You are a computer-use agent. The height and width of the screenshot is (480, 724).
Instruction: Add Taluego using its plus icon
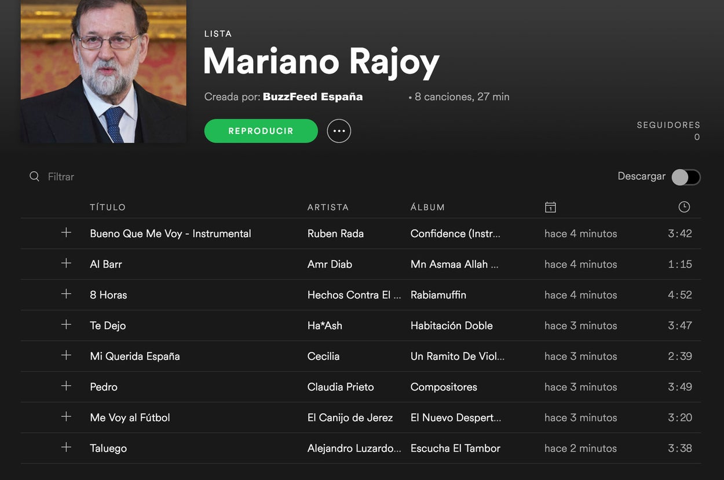(66, 447)
